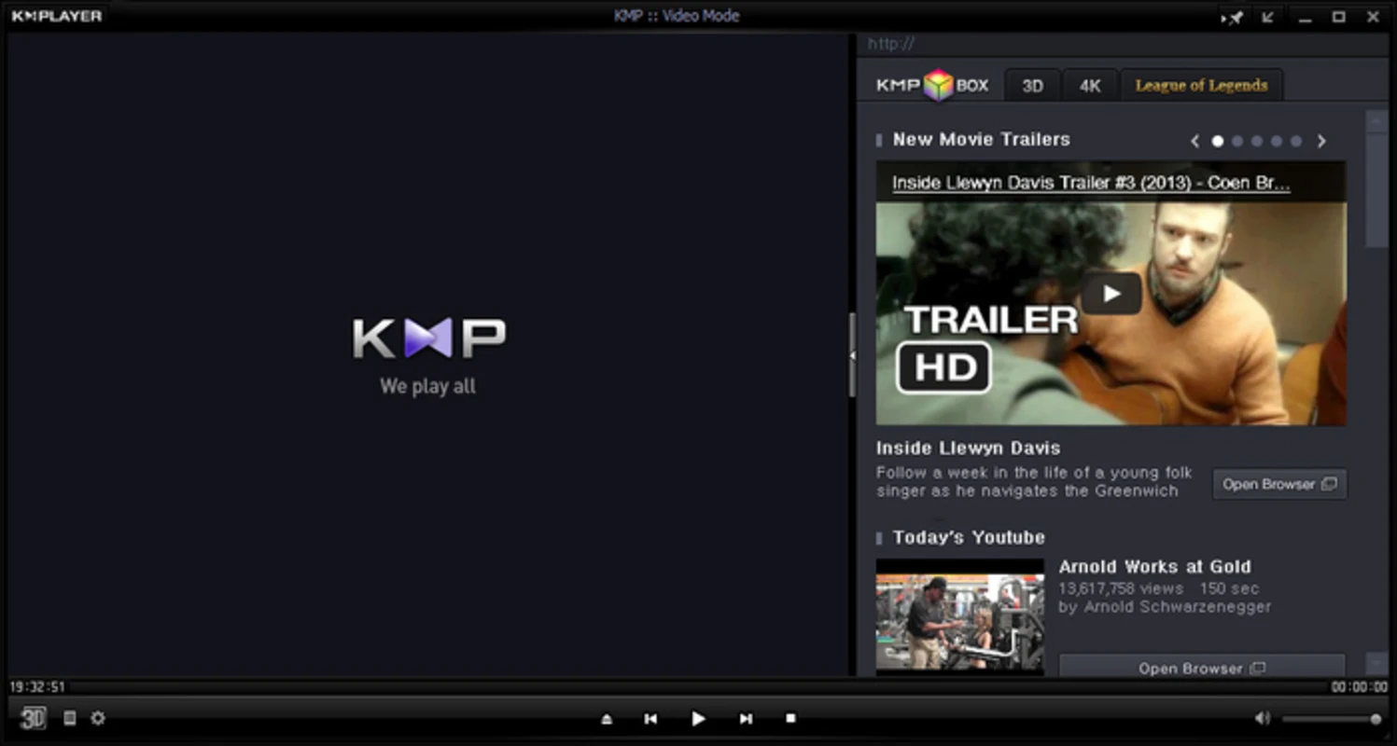
Task: Click the resize-window corner arrow icon
Action: [x=1267, y=17]
